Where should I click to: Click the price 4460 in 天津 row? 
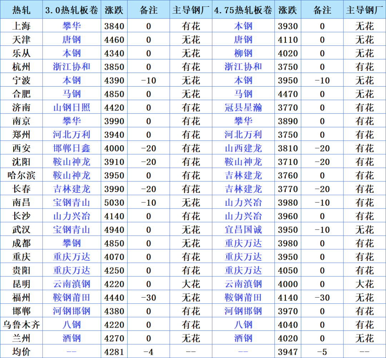point(114,40)
